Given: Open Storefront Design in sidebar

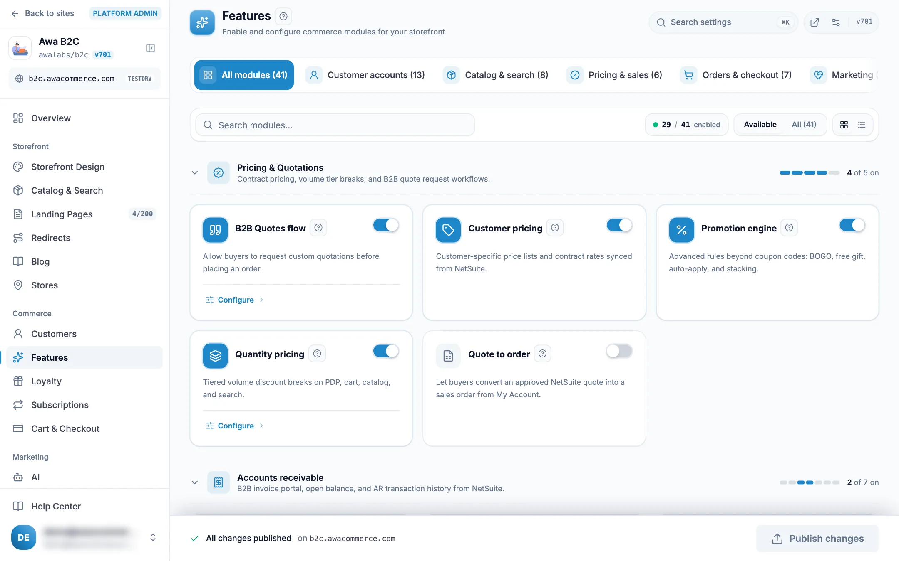Looking at the screenshot, I should pos(84,167).
